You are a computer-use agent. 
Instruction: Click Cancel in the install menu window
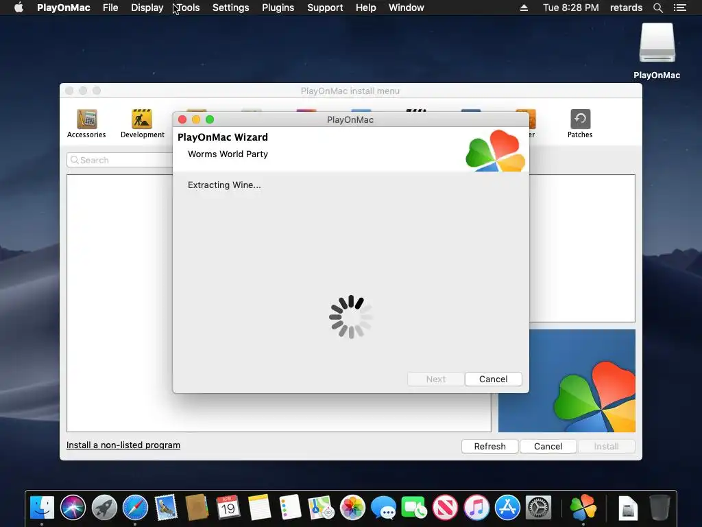click(548, 446)
